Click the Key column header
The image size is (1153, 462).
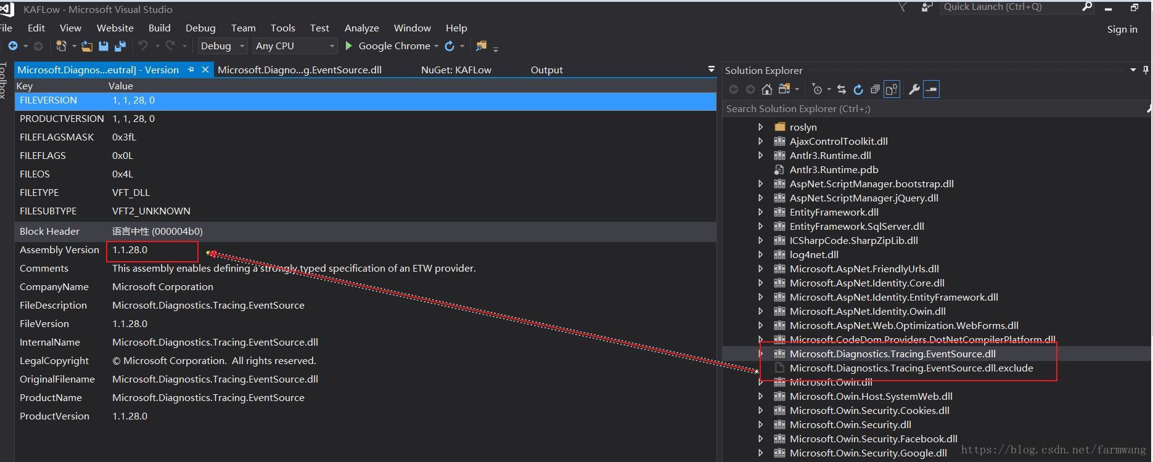pos(25,86)
